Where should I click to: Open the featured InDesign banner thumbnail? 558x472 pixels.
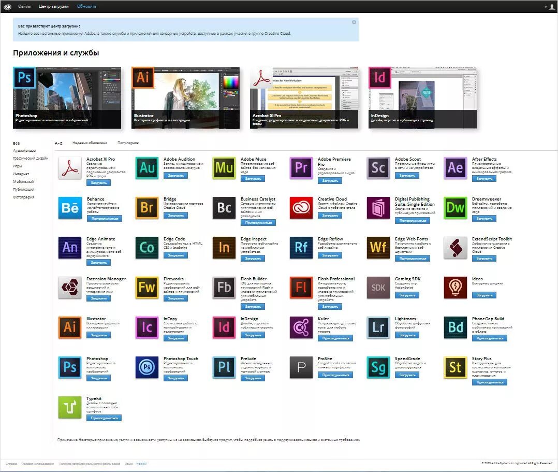pyautogui.click(x=422, y=97)
